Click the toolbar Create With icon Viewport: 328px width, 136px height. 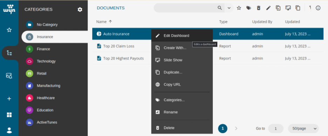[x=278, y=8]
